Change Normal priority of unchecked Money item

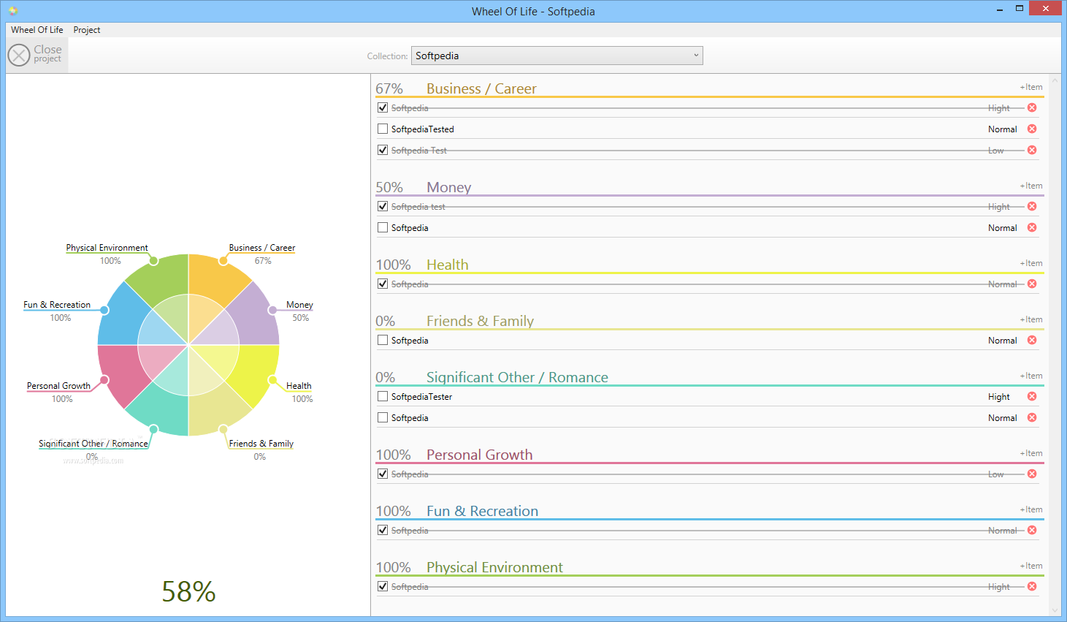pyautogui.click(x=1002, y=228)
